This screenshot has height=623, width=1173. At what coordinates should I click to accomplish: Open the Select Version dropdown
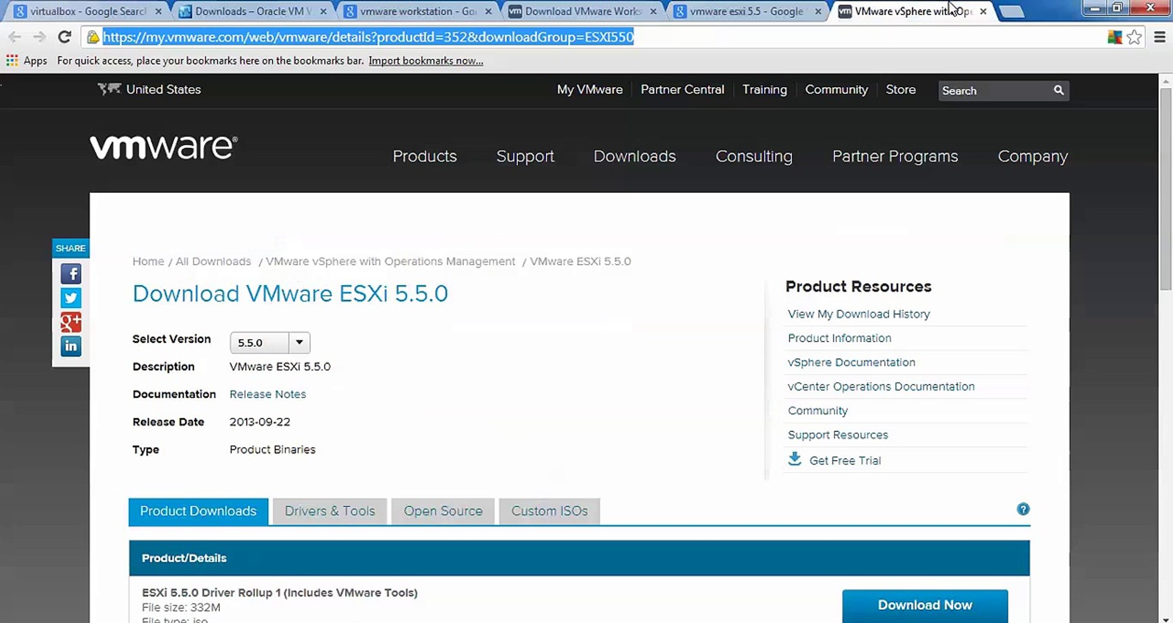[299, 342]
